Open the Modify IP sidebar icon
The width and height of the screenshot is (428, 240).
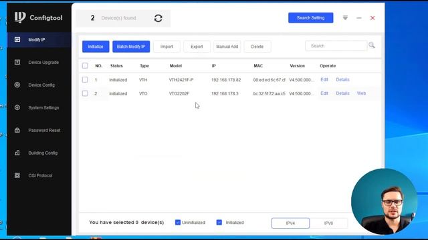(x=17, y=40)
